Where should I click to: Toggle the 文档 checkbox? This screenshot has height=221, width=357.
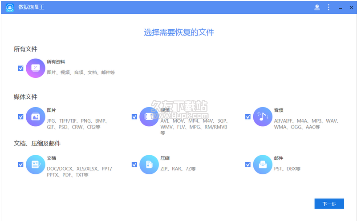21,165
